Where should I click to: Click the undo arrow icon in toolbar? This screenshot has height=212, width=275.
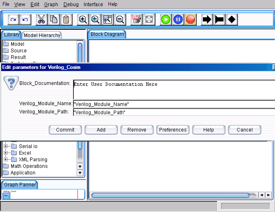(25, 19)
